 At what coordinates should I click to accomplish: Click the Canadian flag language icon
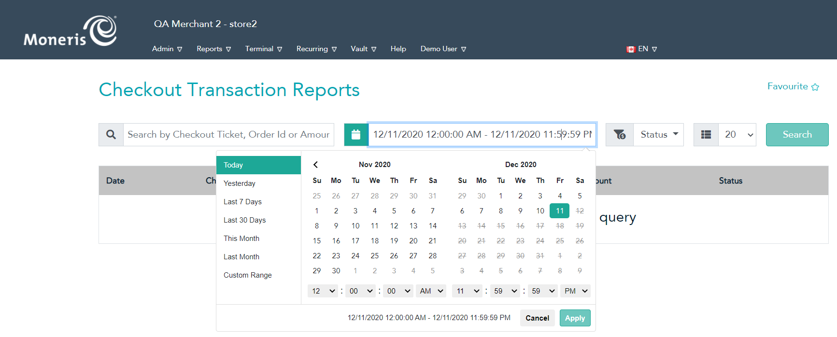point(630,49)
